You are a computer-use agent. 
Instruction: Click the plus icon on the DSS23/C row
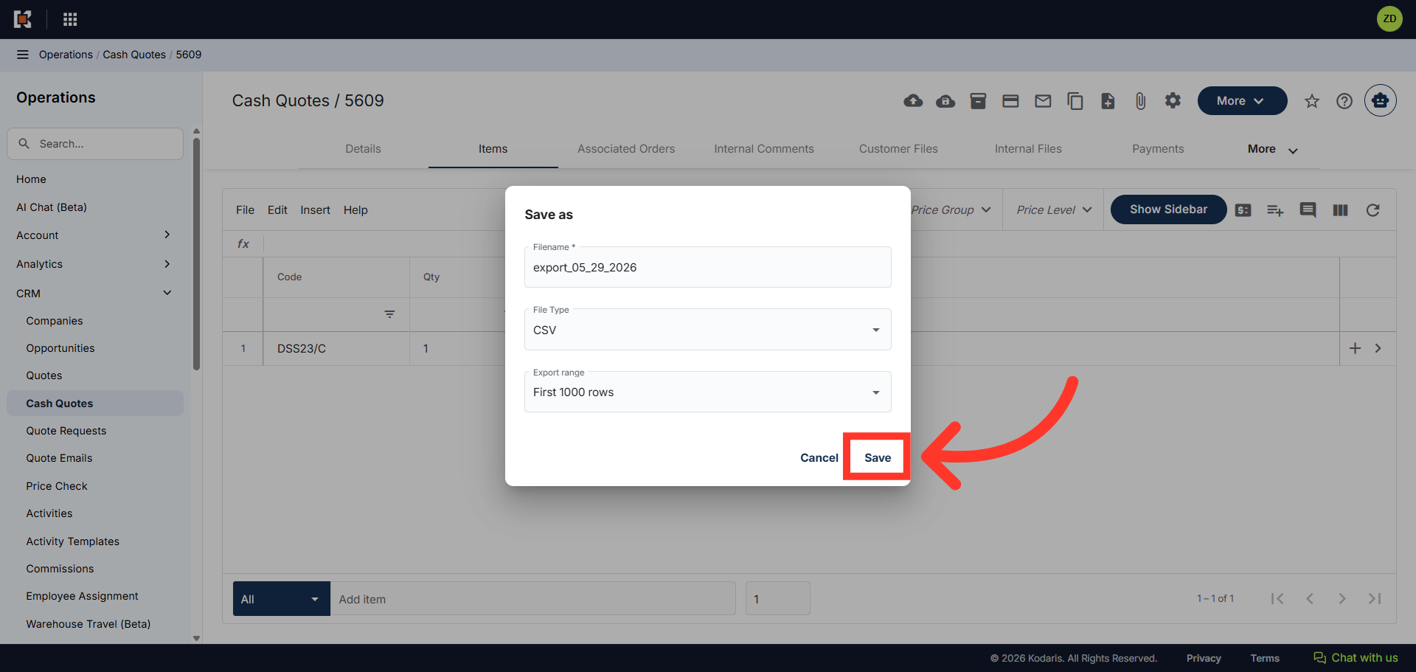[1355, 348]
